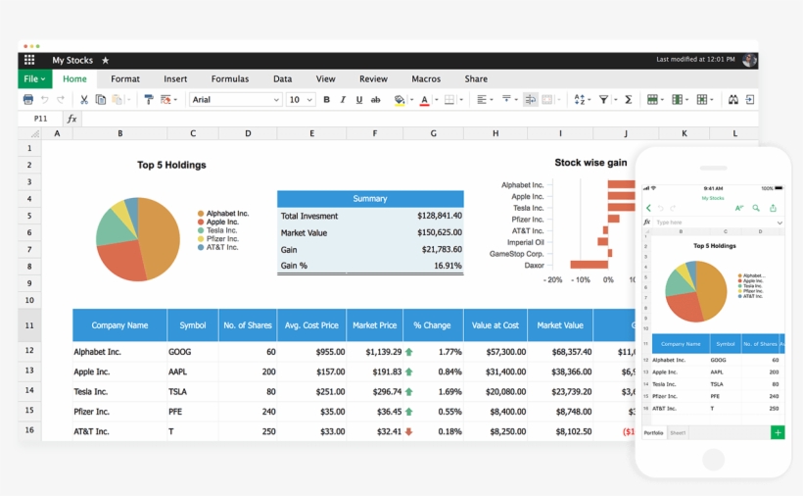
Task: Open the font size 10 dropdown
Action: pyautogui.click(x=300, y=99)
